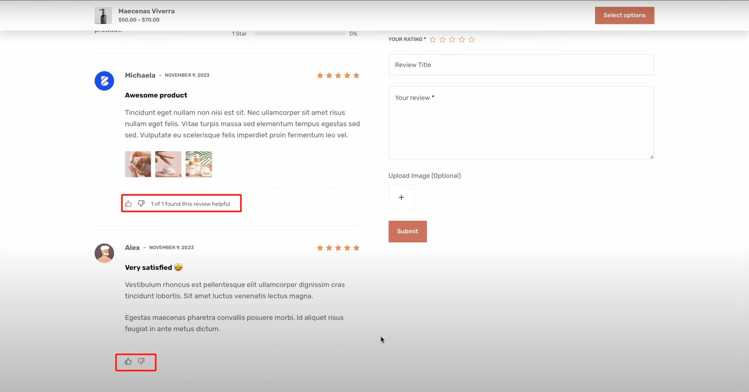Select two stars in Your Rating

[442, 40]
